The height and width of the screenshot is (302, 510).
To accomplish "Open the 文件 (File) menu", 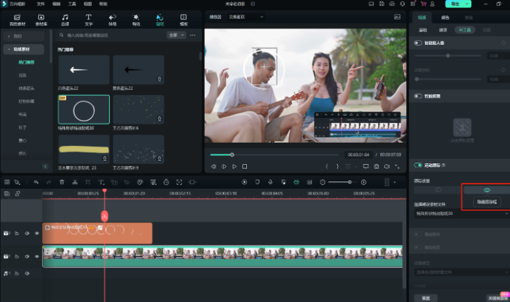I will (41, 4).
